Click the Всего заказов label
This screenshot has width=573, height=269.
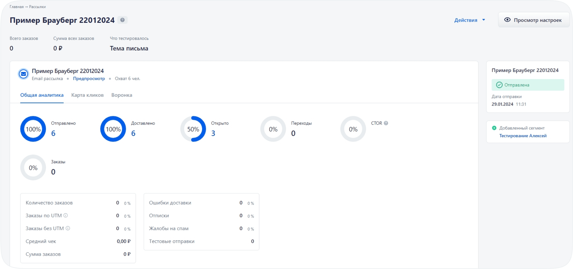point(24,39)
